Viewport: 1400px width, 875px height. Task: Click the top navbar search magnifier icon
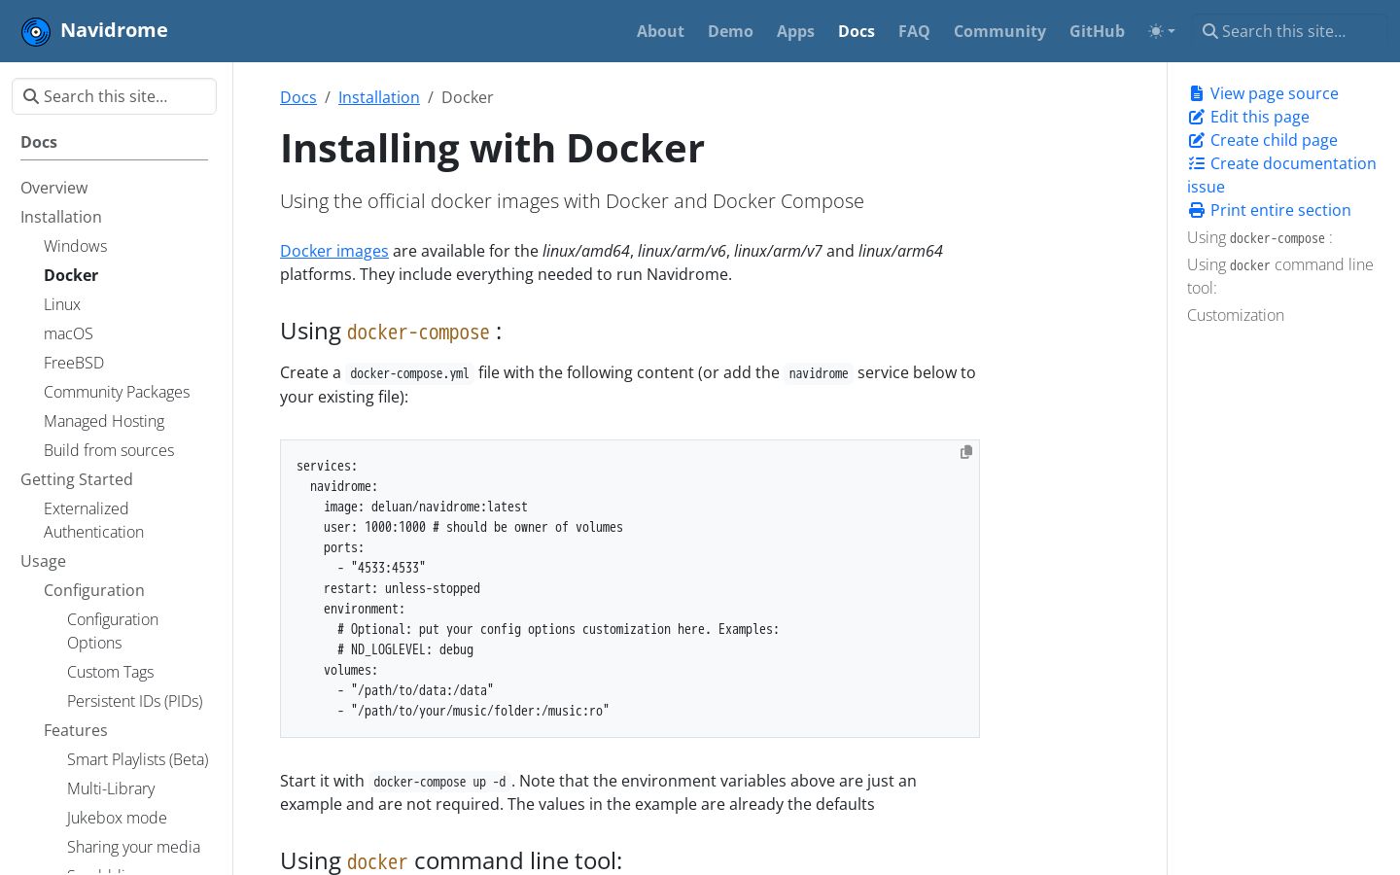1210,31
